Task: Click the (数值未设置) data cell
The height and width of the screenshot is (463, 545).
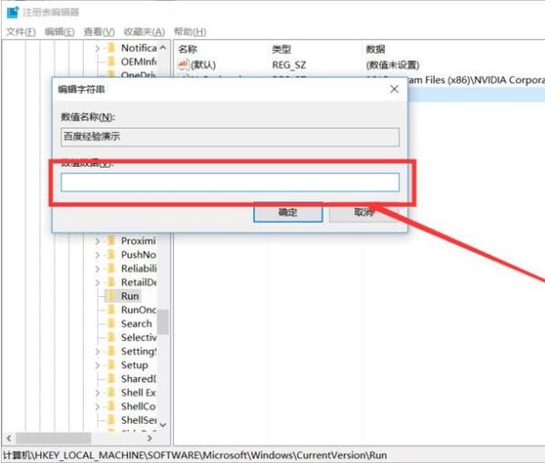Action: [x=393, y=65]
